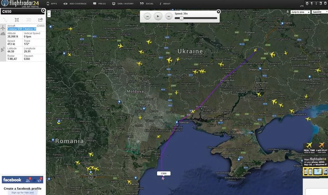The width and height of the screenshot is (328, 195).
Task: Click the route icon in C650 panel
Action: [x=5, y=20]
